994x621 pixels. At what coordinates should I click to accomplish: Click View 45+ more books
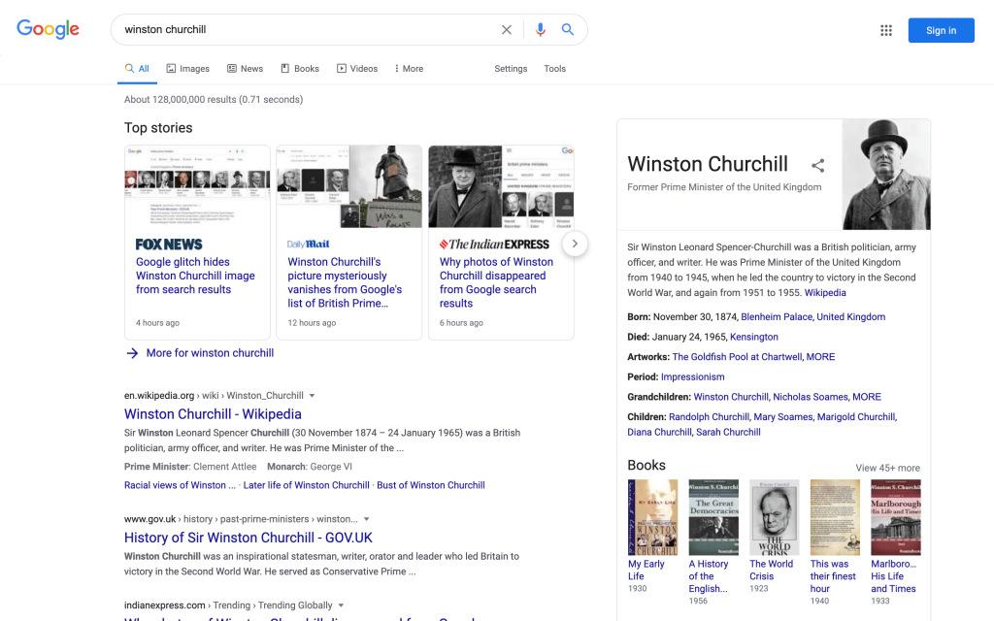click(887, 468)
